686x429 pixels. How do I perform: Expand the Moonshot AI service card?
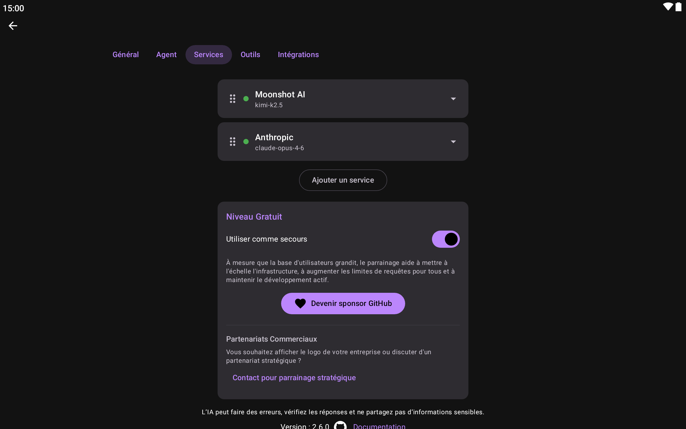pyautogui.click(x=343, y=99)
